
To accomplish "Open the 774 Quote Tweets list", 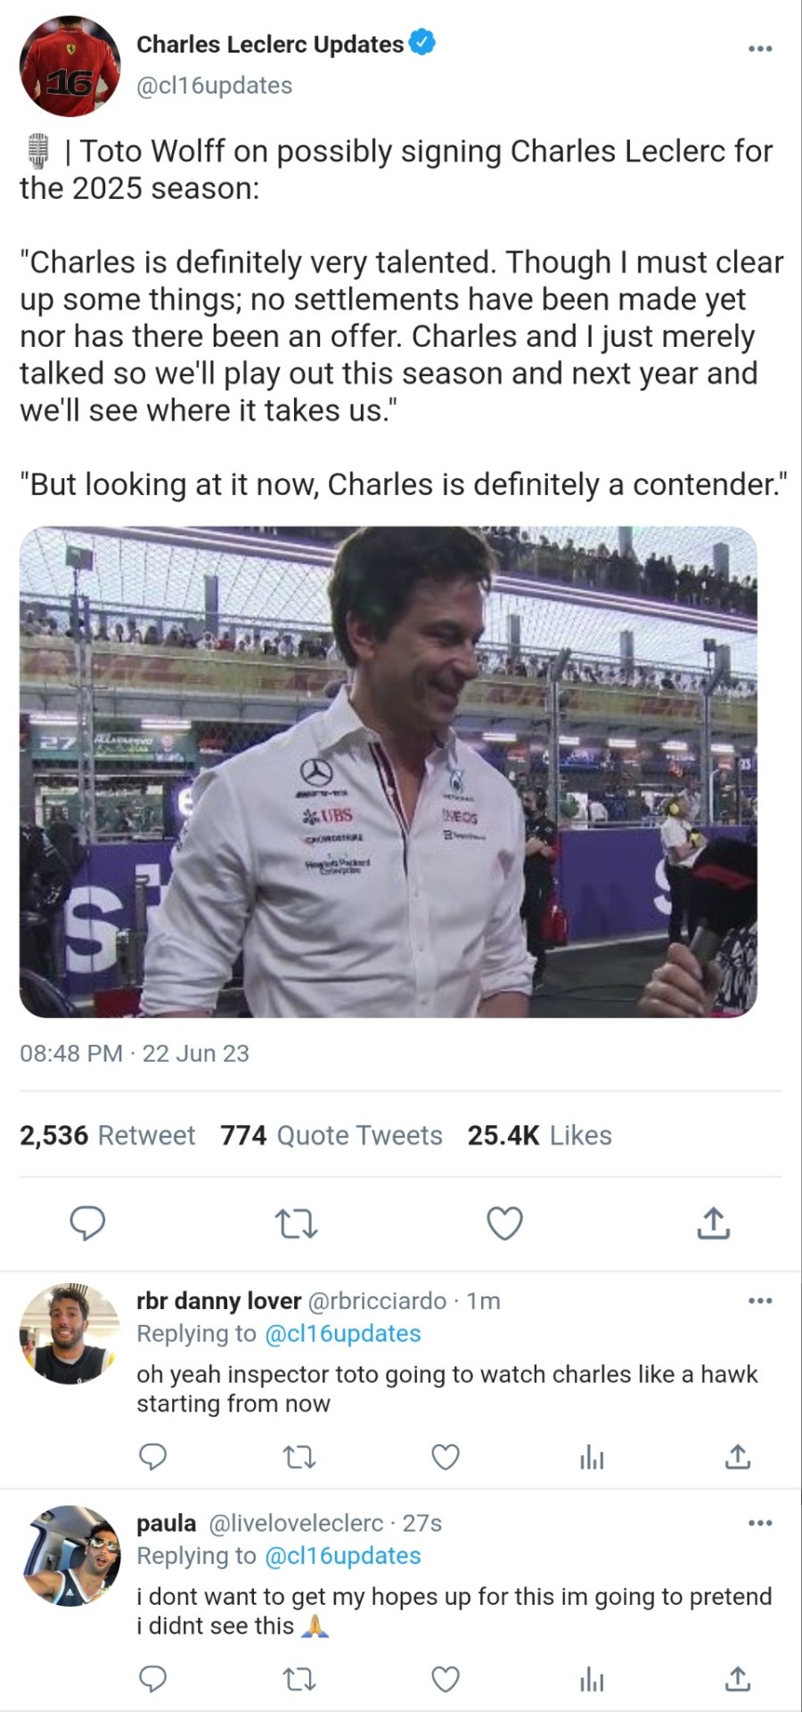I will click(x=331, y=1135).
